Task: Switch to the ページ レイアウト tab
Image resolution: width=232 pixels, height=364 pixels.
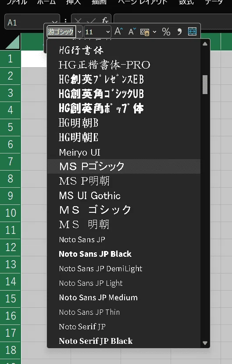Action: (x=143, y=2)
